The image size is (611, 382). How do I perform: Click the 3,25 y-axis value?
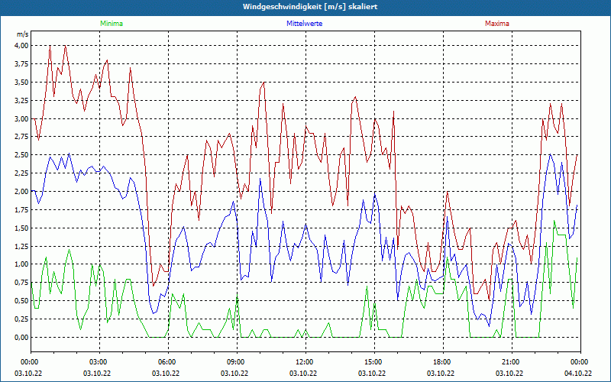21,100
